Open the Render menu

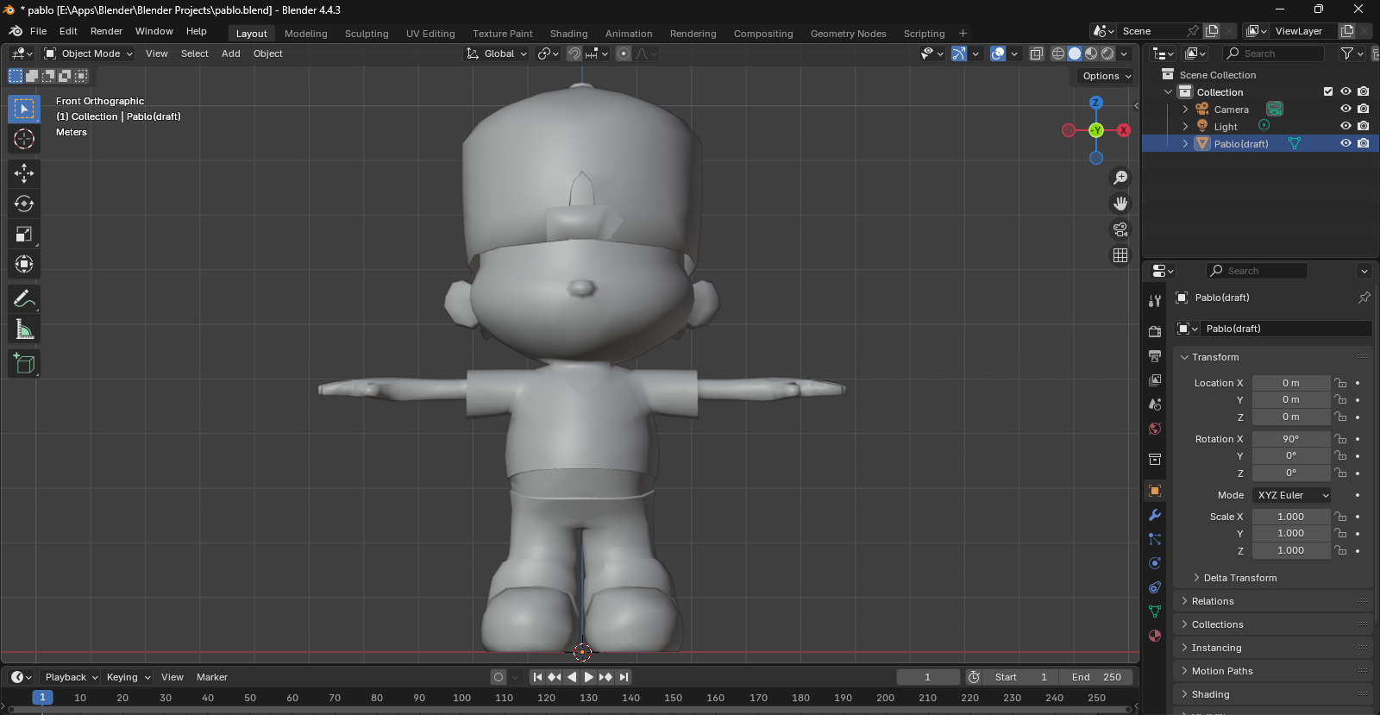click(106, 31)
